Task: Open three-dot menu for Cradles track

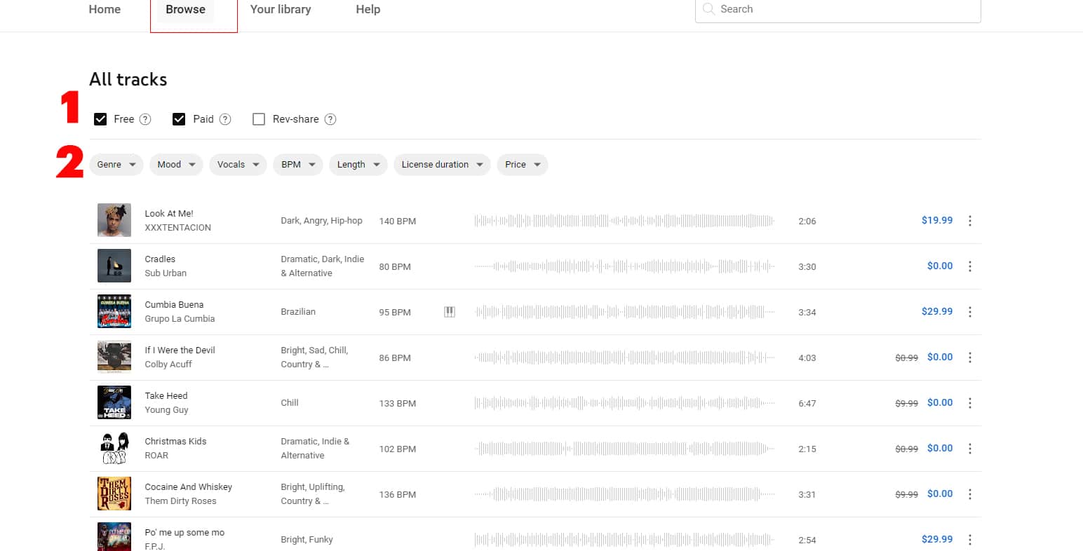Action: [x=970, y=266]
